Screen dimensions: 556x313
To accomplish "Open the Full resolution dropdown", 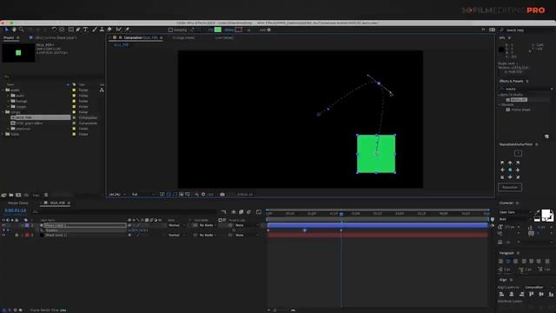I will pyautogui.click(x=142, y=195).
